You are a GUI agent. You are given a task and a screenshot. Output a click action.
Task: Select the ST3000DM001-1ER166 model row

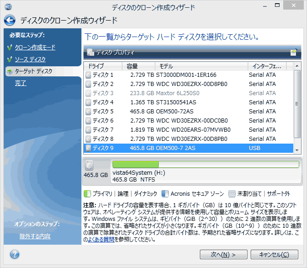189,75
